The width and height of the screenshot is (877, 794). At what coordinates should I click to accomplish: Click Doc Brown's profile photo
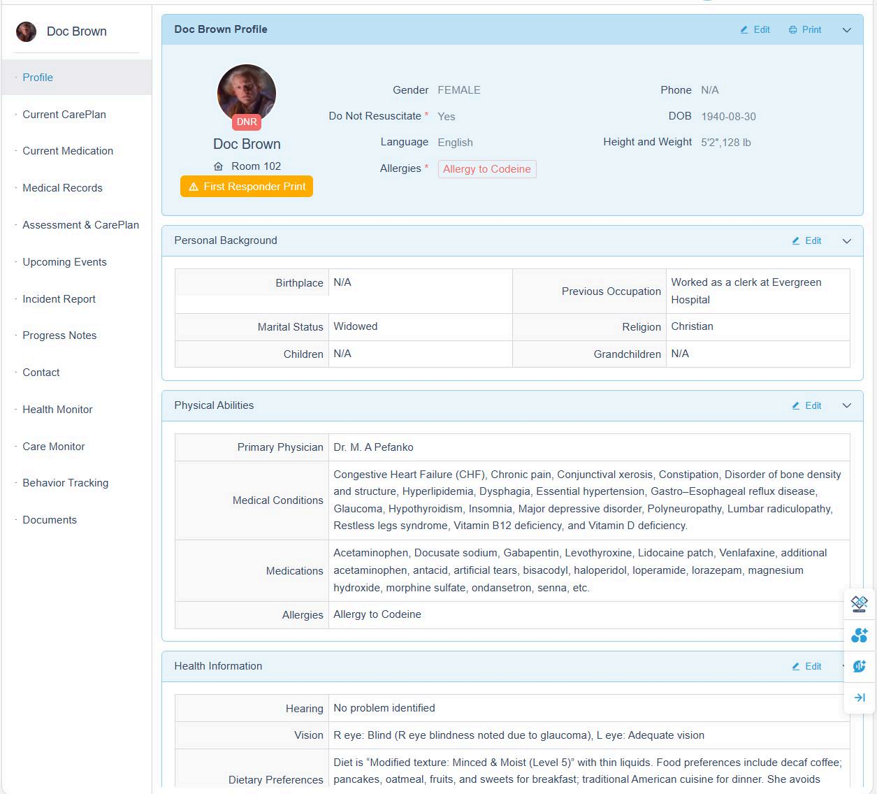click(247, 93)
